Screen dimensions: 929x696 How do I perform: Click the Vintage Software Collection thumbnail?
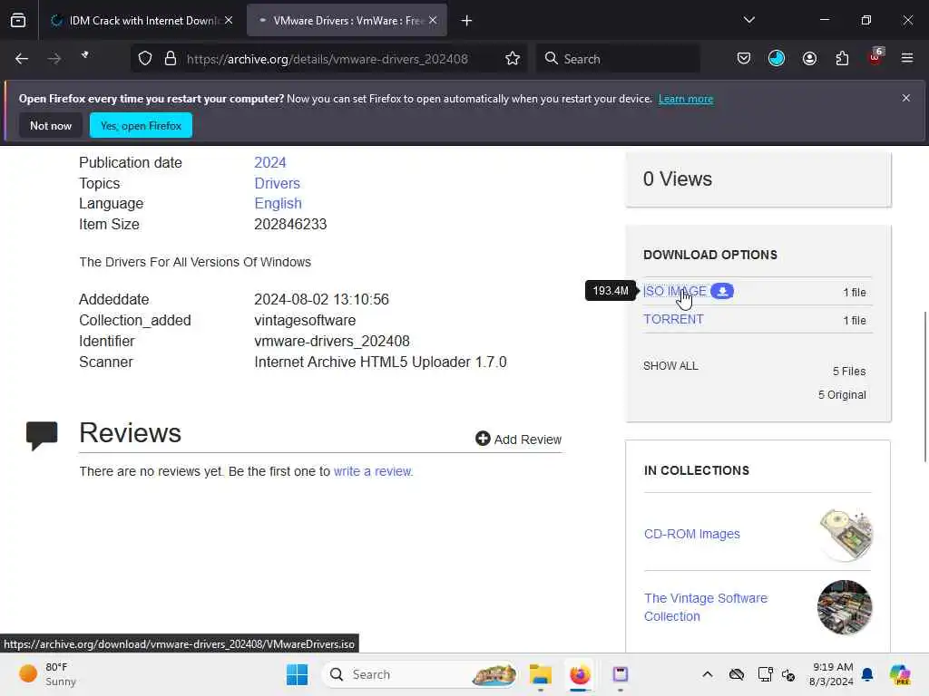click(845, 607)
